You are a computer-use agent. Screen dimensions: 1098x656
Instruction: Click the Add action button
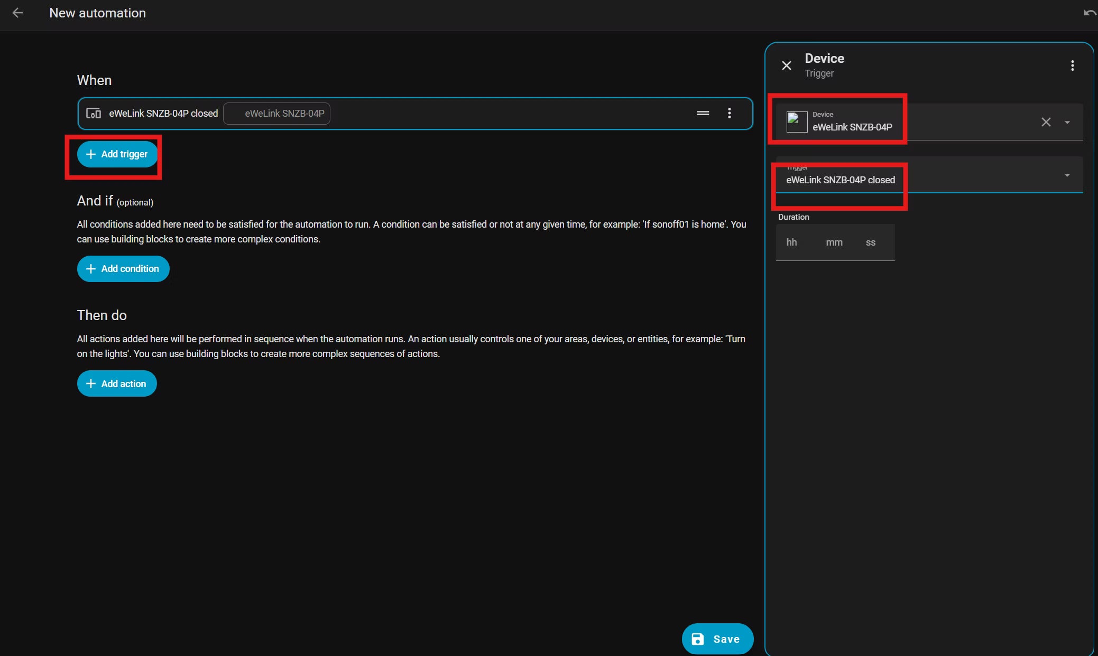click(117, 383)
